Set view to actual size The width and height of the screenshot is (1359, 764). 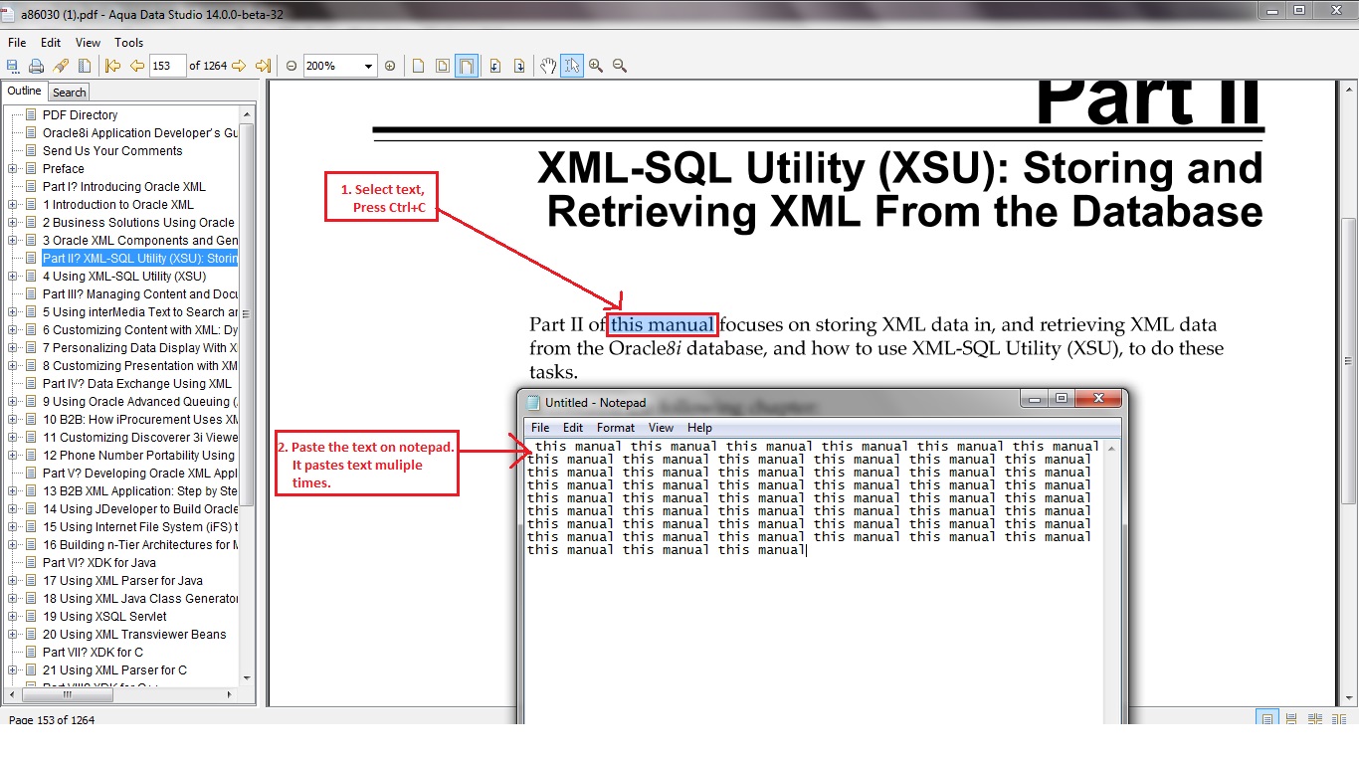pos(419,66)
